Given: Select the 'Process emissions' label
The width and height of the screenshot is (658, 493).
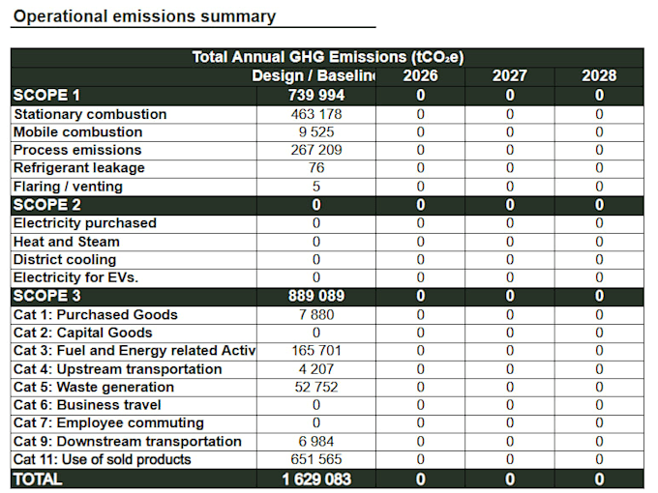Looking at the screenshot, I should coord(77,150).
